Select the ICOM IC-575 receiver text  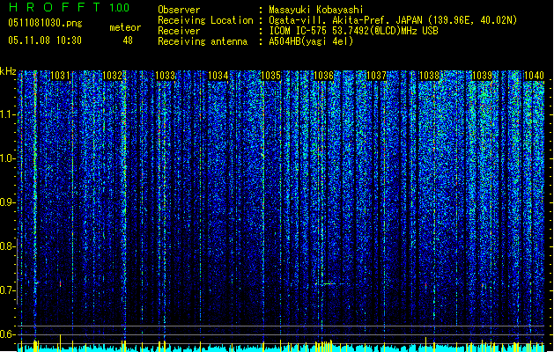click(x=353, y=31)
